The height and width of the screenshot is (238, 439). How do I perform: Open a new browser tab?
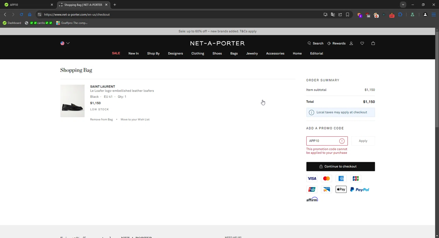point(115,5)
